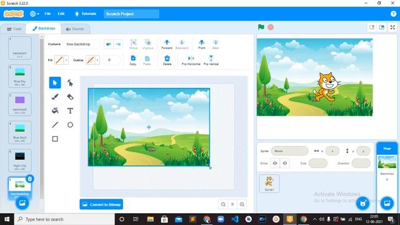Click the sprite Name field

(x=289, y=151)
